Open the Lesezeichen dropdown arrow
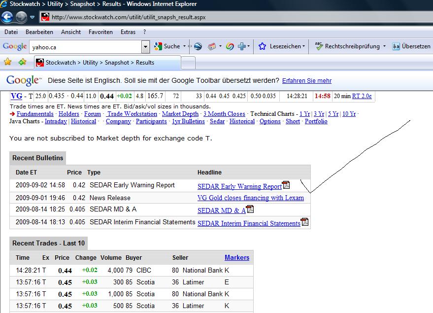Viewport: 433px width, 313px height. coord(304,46)
